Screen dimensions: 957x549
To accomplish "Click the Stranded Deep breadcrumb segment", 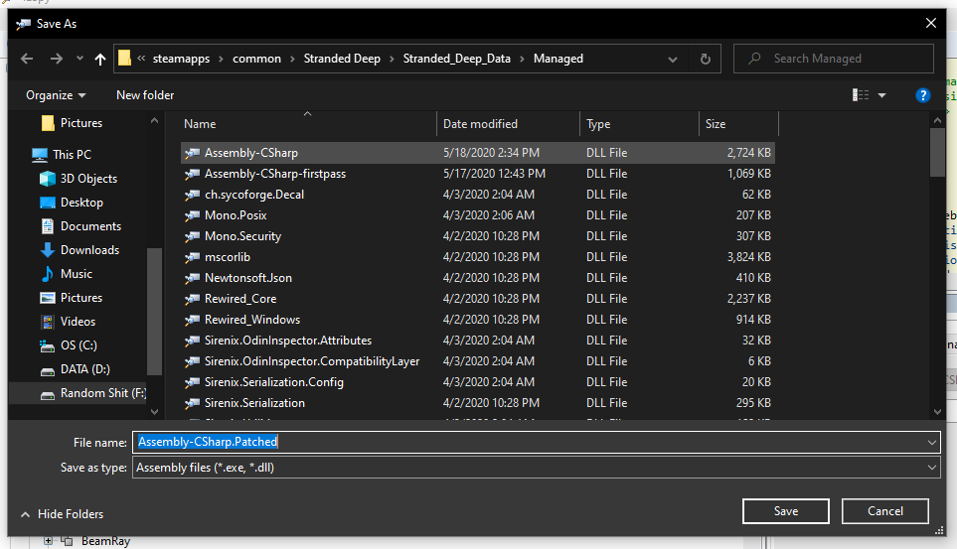I will coord(341,59).
